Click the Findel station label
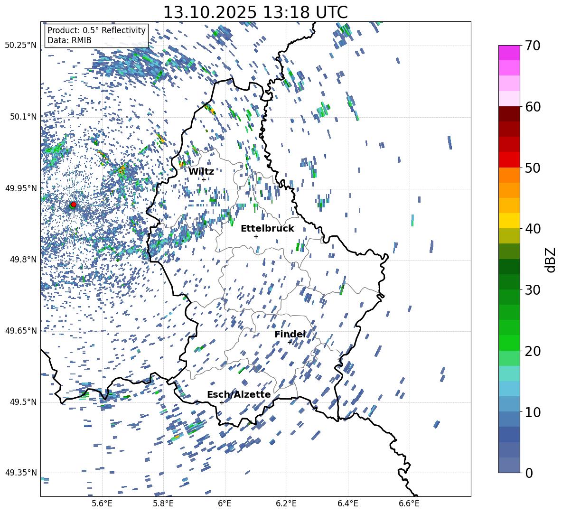Viewport: 562px width, 513px height. coord(290,334)
